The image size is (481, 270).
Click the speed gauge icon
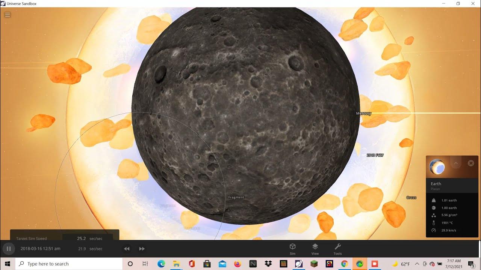tap(434, 230)
